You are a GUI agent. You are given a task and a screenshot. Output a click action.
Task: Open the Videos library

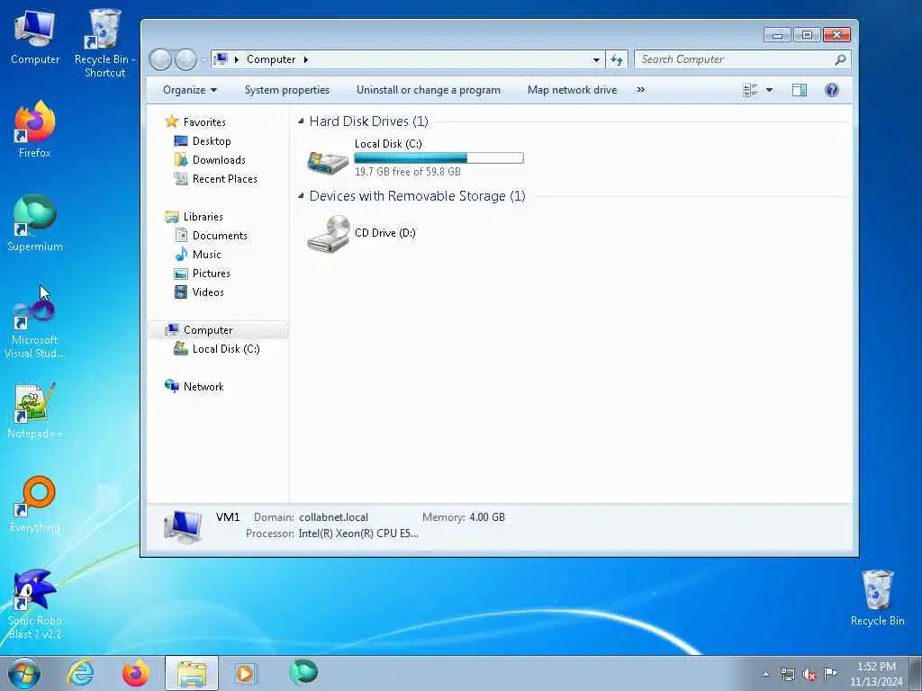(x=208, y=292)
